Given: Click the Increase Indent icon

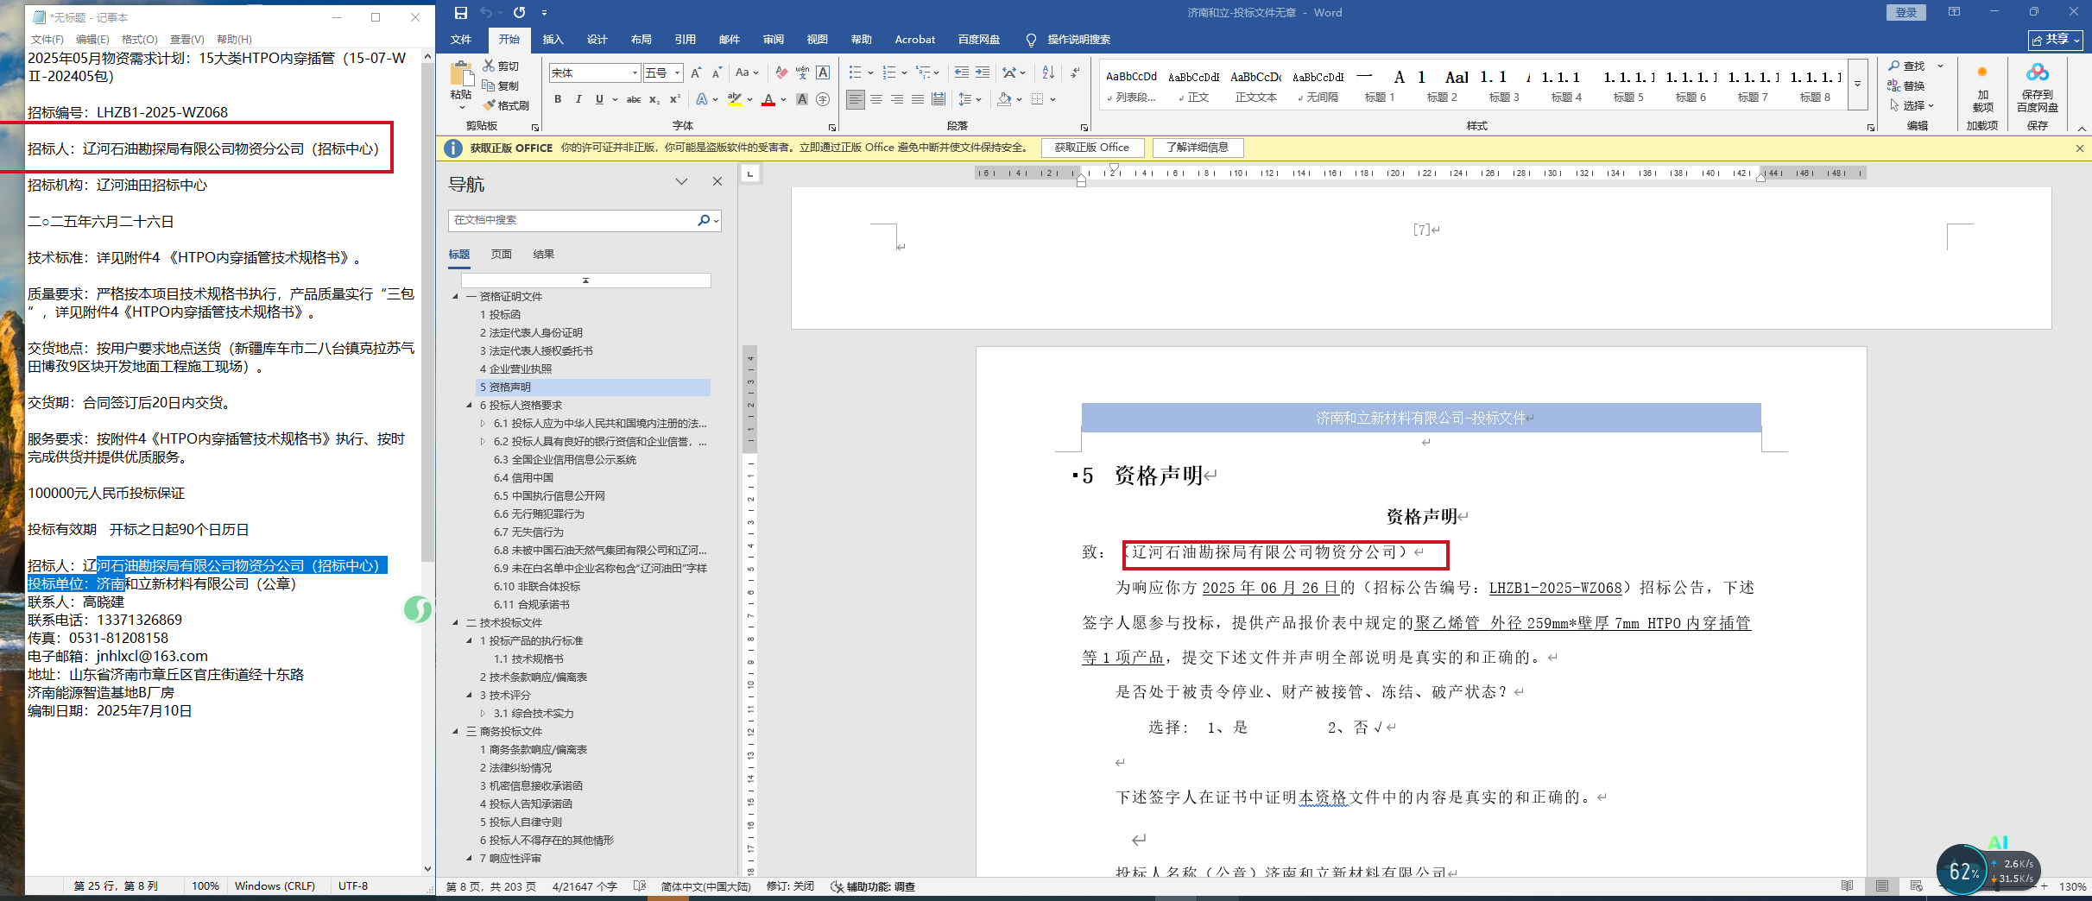Looking at the screenshot, I should click(x=983, y=72).
